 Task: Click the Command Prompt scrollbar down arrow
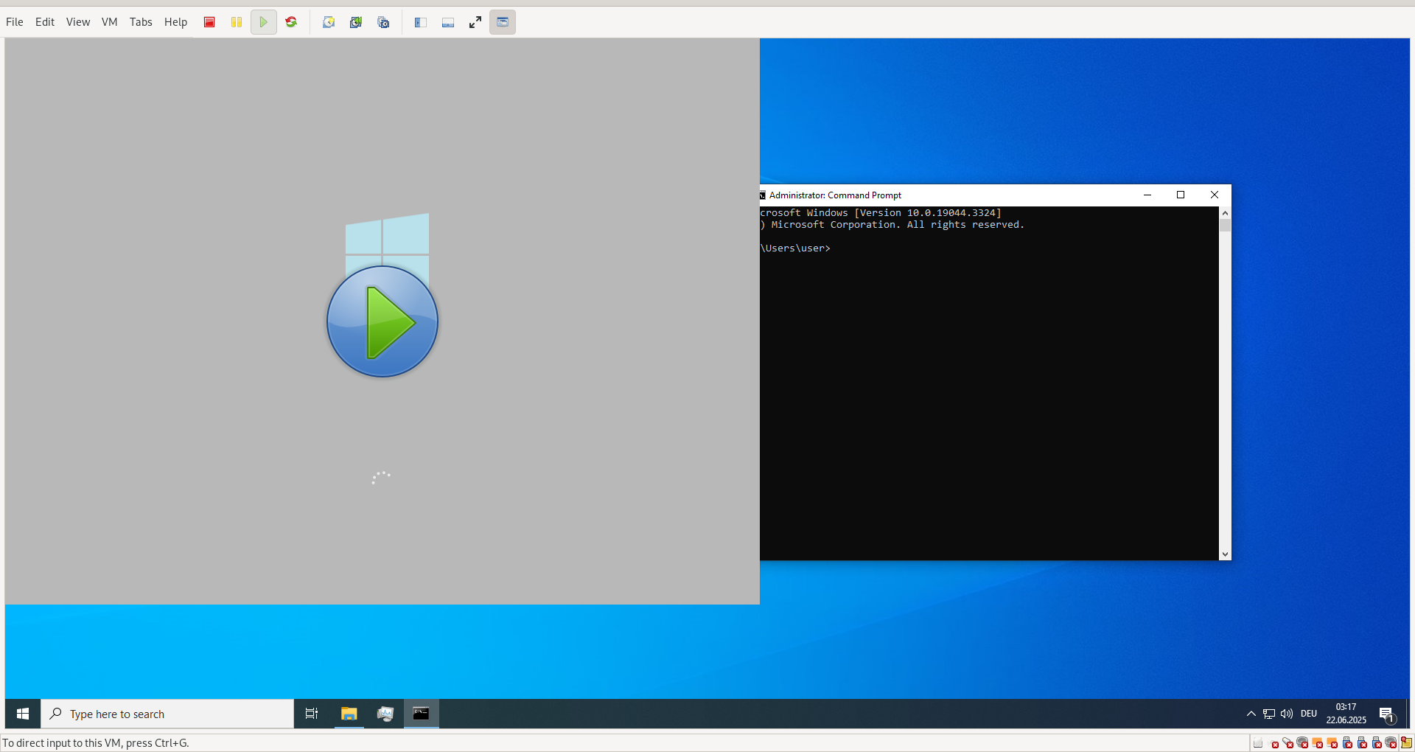1225,554
